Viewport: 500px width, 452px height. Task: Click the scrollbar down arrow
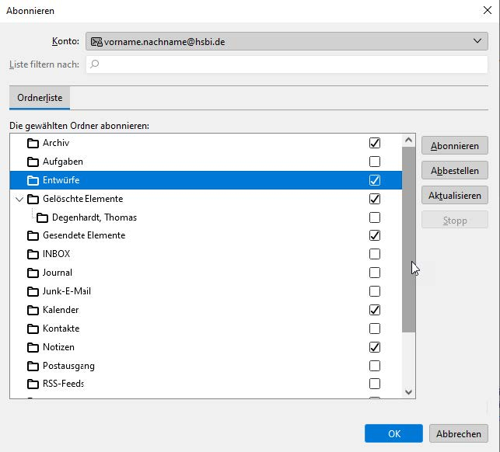(408, 392)
